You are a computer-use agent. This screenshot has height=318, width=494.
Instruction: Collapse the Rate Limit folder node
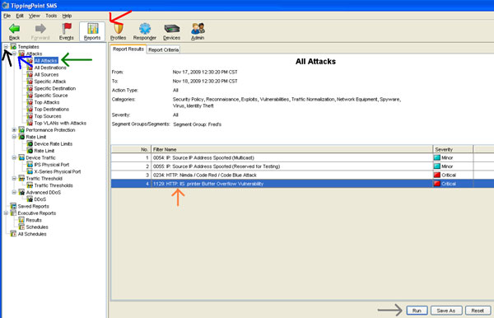point(14,137)
